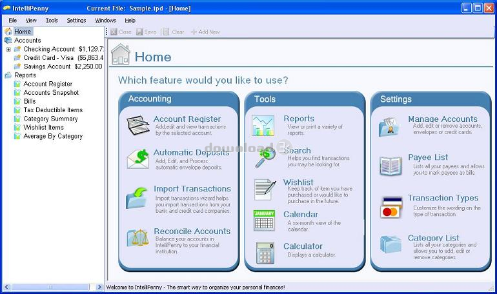
Task: Select Accounts Snapshot report in sidebar
Action: click(51, 92)
